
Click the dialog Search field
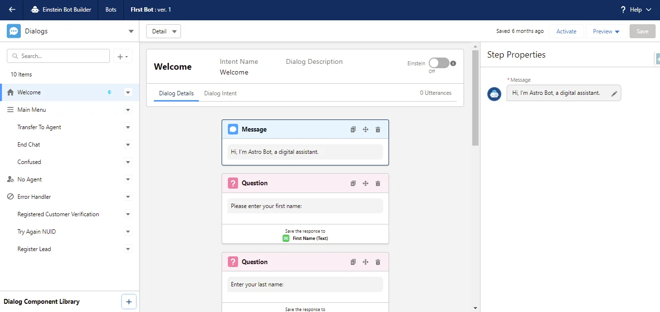click(x=58, y=56)
